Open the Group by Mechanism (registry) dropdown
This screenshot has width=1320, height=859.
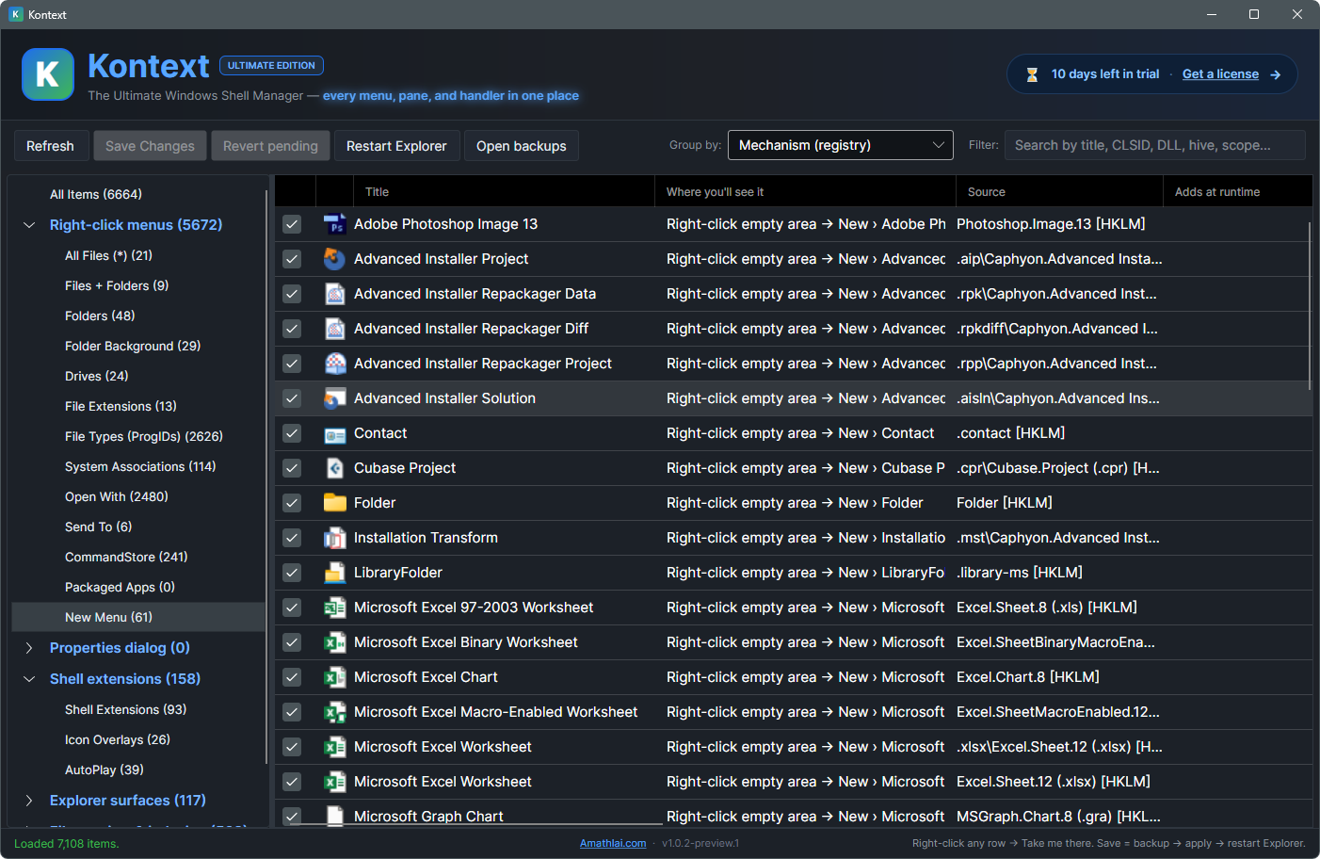(841, 145)
